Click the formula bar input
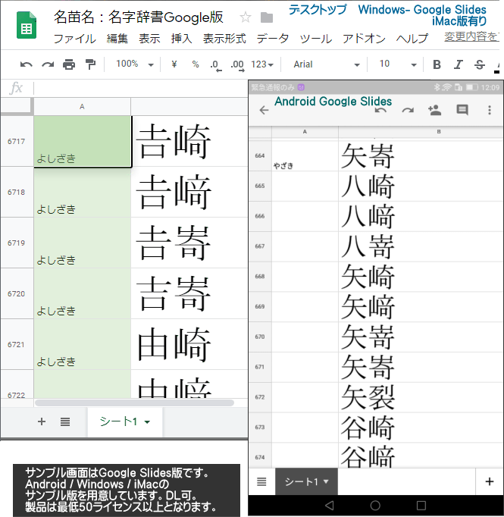Viewport: 504px width, 517px height. pos(141,89)
